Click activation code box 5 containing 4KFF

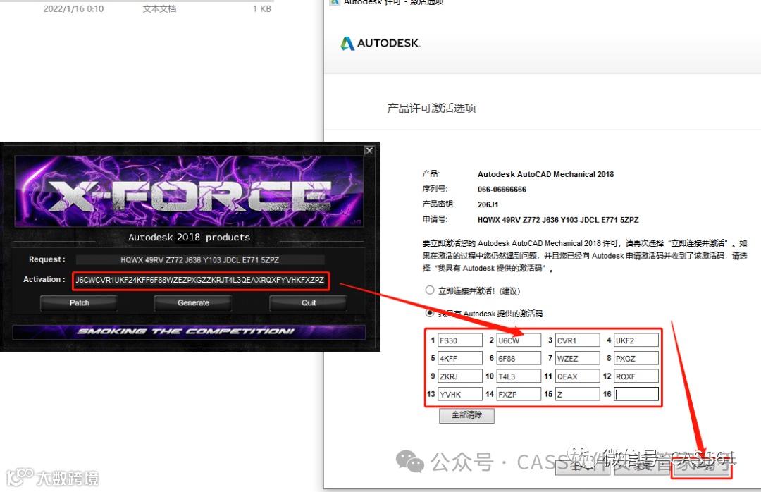tap(460, 359)
